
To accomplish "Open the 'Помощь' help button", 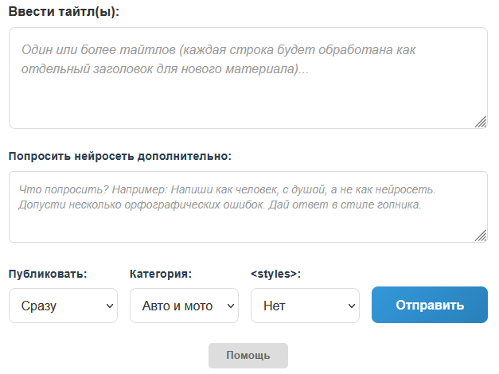I will pyautogui.click(x=248, y=356).
